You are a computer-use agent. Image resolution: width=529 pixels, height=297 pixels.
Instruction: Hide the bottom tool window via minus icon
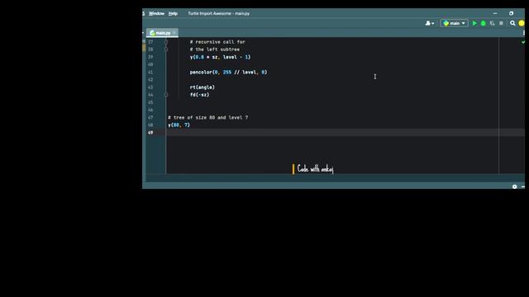pyautogui.click(x=522, y=186)
